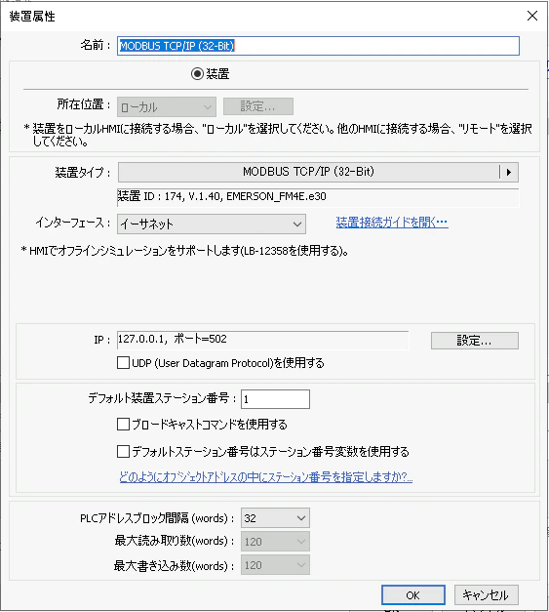Click the 名前 input field
Image resolution: width=549 pixels, height=612 pixels.
(x=318, y=46)
